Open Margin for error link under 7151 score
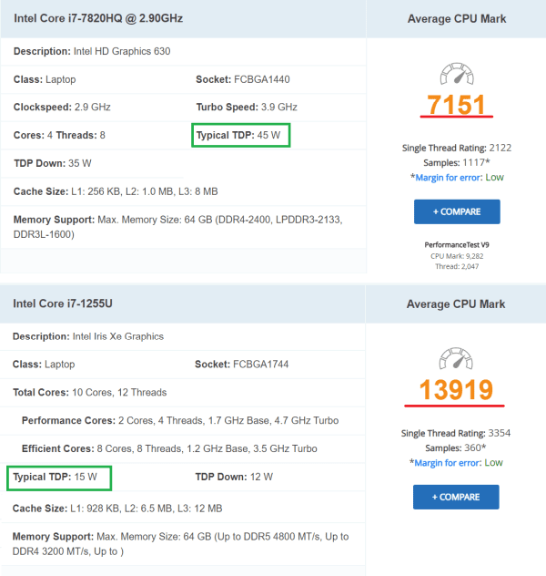 tap(448, 178)
